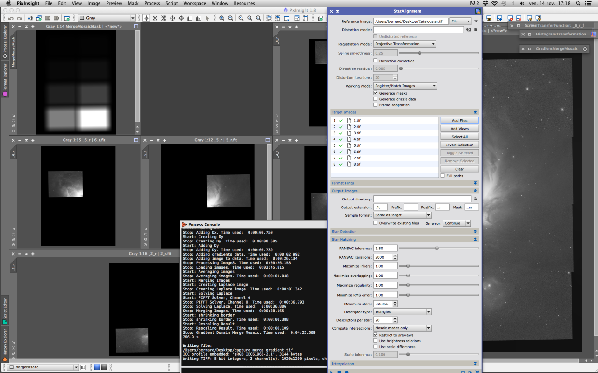Click the Add Files button

click(460, 120)
